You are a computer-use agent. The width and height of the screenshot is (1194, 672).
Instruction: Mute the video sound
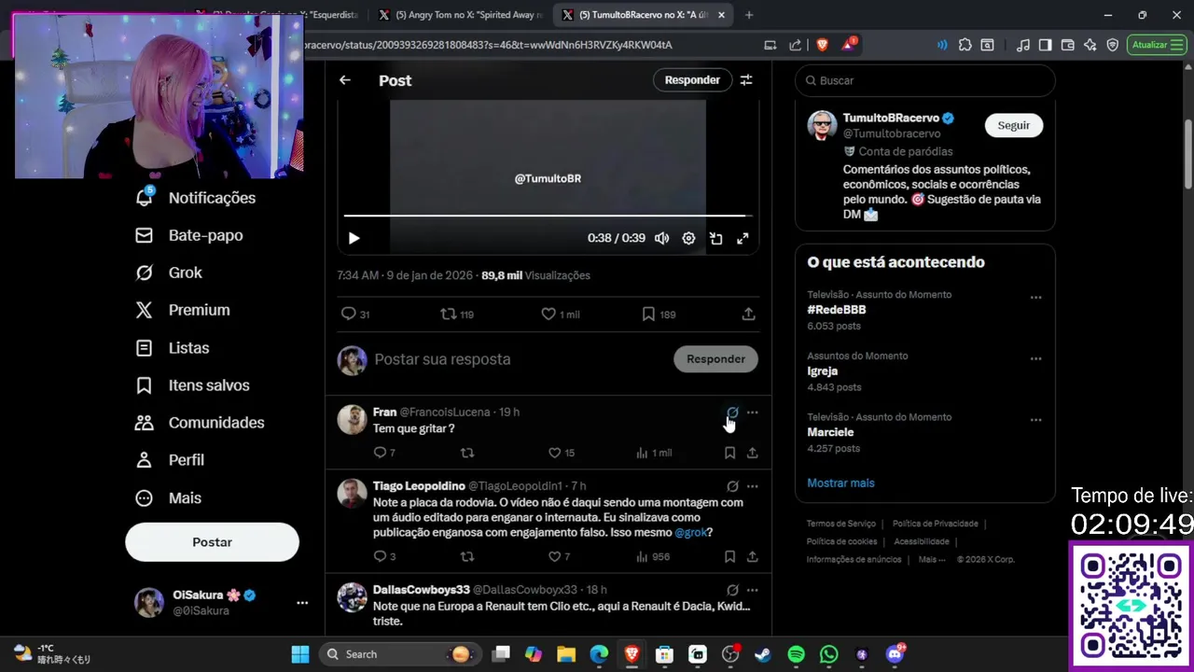(x=661, y=238)
